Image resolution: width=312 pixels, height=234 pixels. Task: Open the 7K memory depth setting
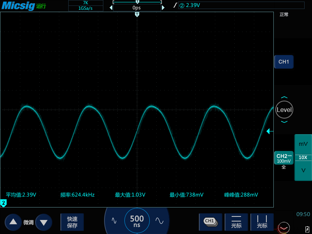click(x=85, y=3)
